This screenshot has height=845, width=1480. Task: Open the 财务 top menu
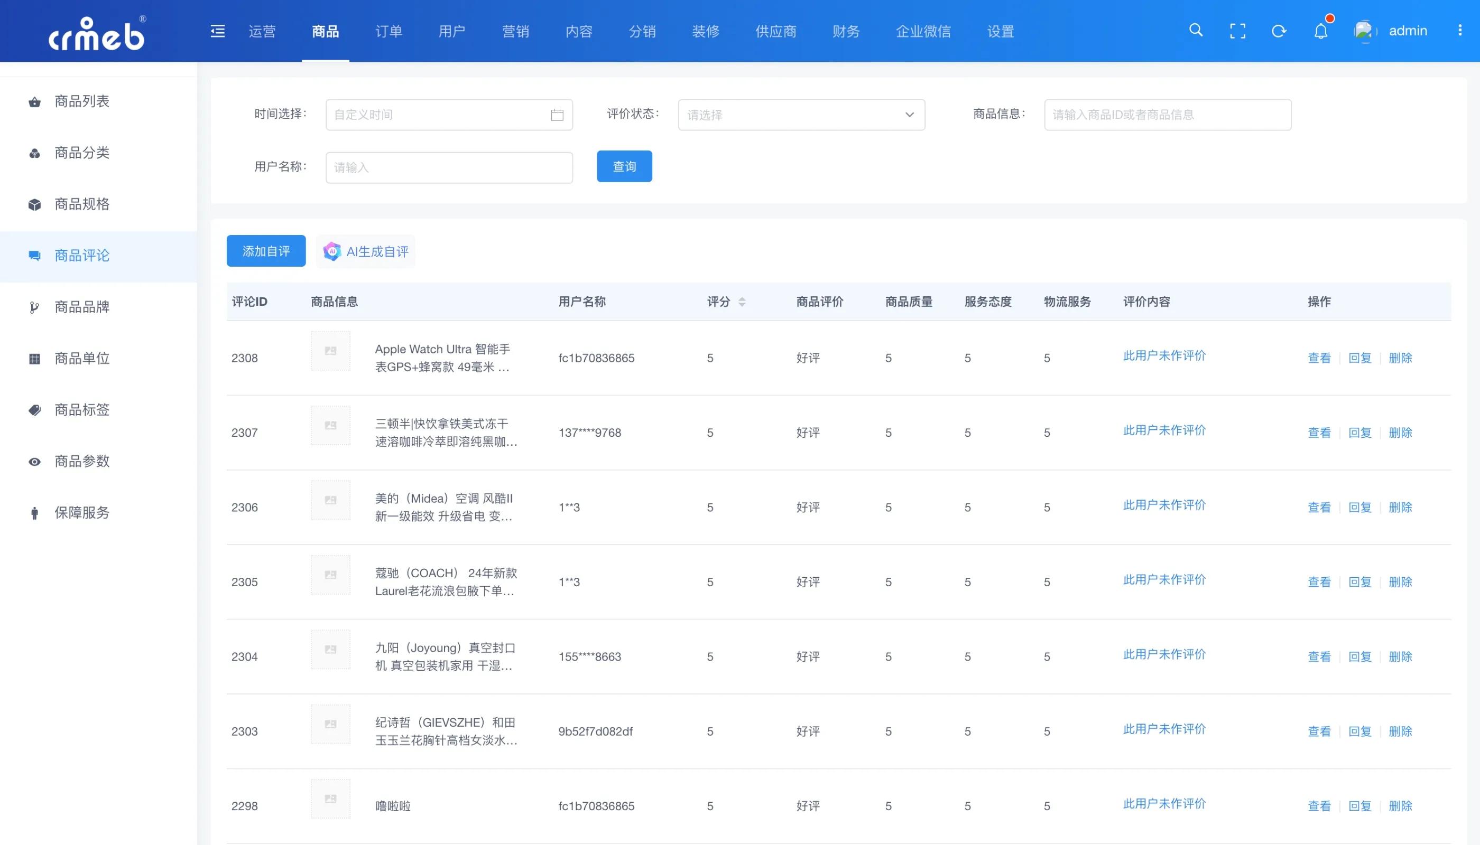point(846,31)
